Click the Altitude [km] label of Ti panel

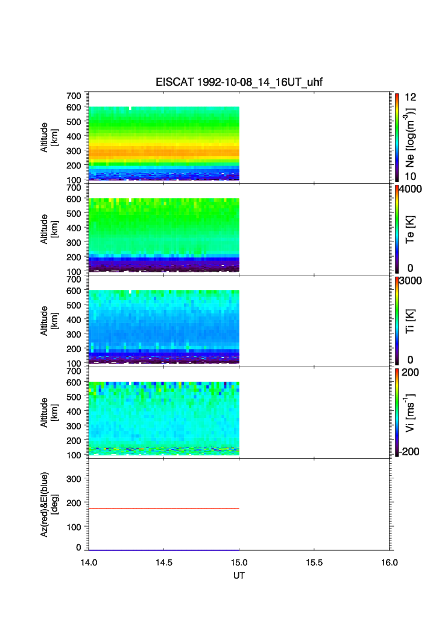click(49, 321)
